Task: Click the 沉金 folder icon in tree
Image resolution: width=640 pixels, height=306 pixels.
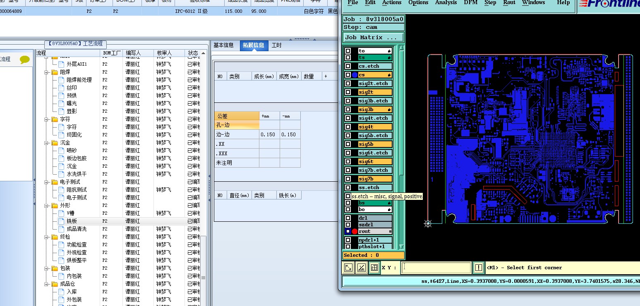Action: (55, 142)
